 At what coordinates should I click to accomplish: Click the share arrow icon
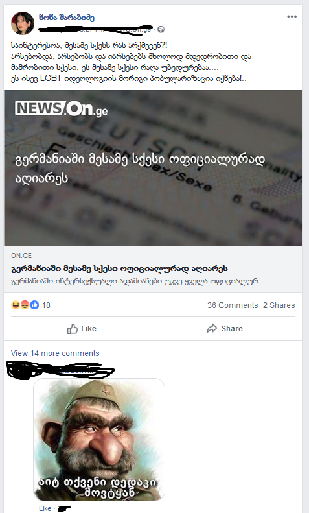212,328
